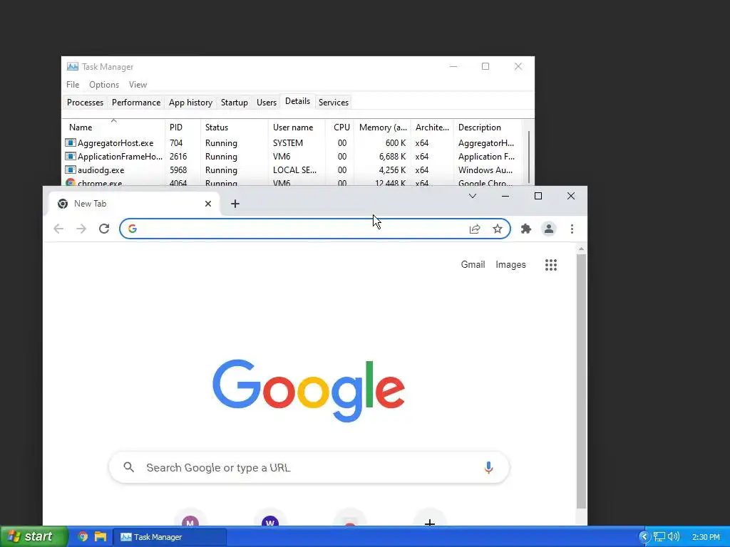Switch to the Startup tab
This screenshot has height=547, width=730.
234,103
